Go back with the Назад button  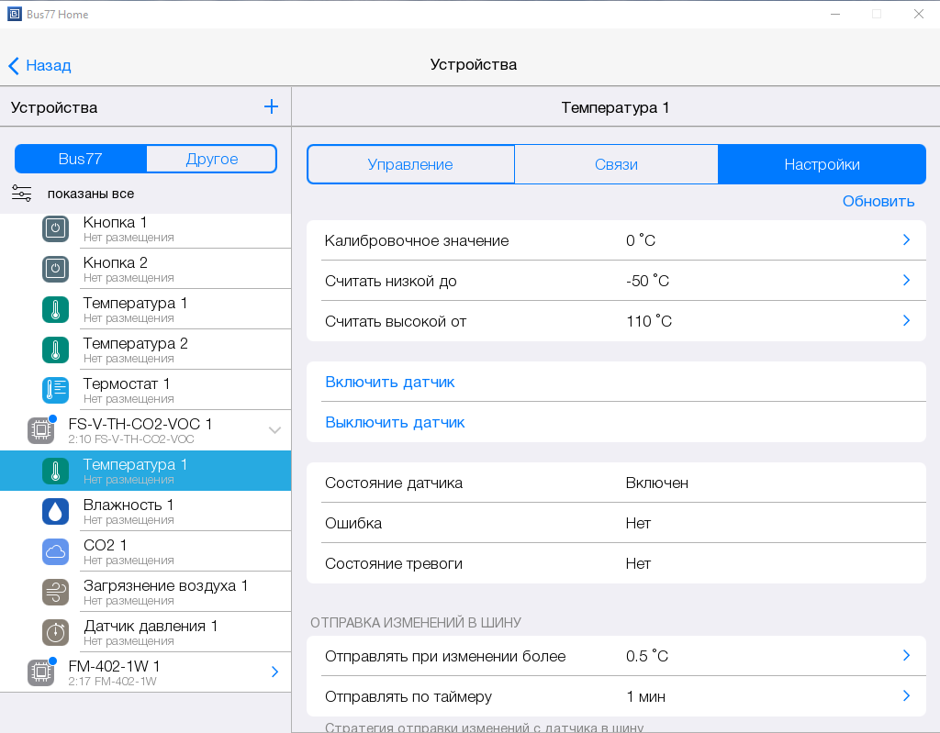tap(39, 65)
